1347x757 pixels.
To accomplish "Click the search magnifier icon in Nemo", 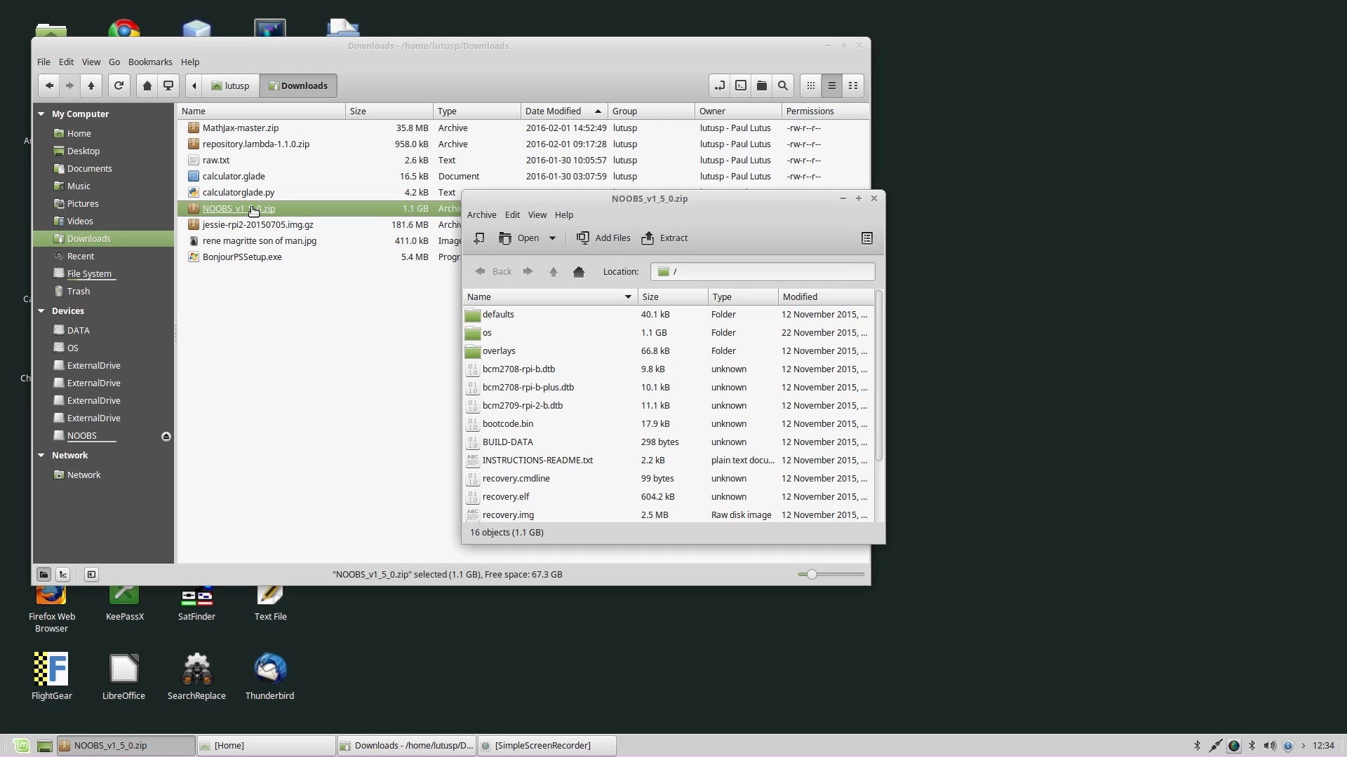I will pyautogui.click(x=783, y=86).
